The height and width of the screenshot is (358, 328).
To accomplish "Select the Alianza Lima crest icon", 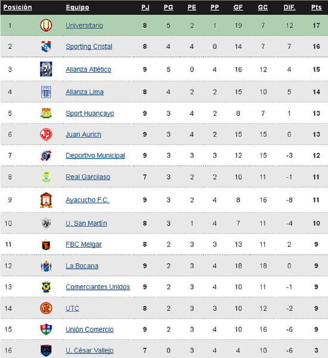I will [x=46, y=92].
